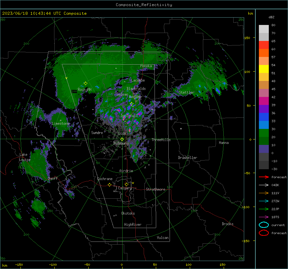Click the Hanna label on the map

(x=224, y=143)
